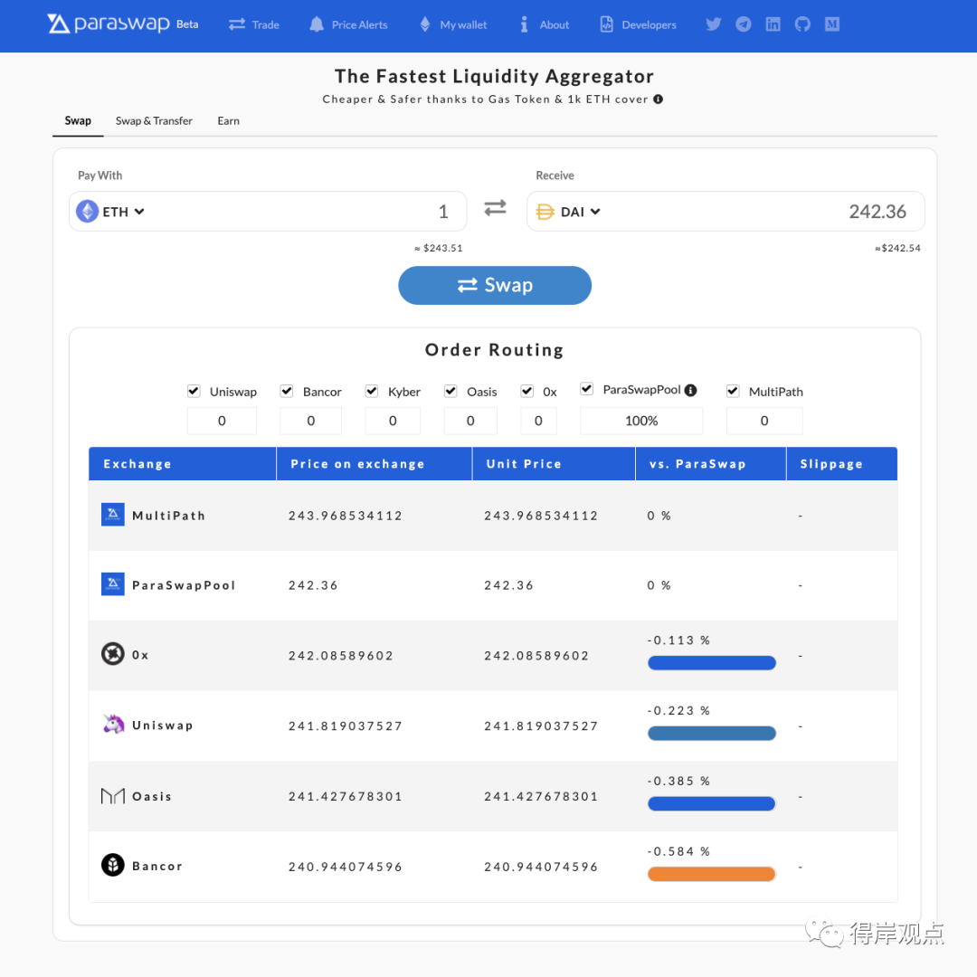Toggle the MultiPath checkbox
This screenshot has height=977, width=977.
(x=733, y=392)
